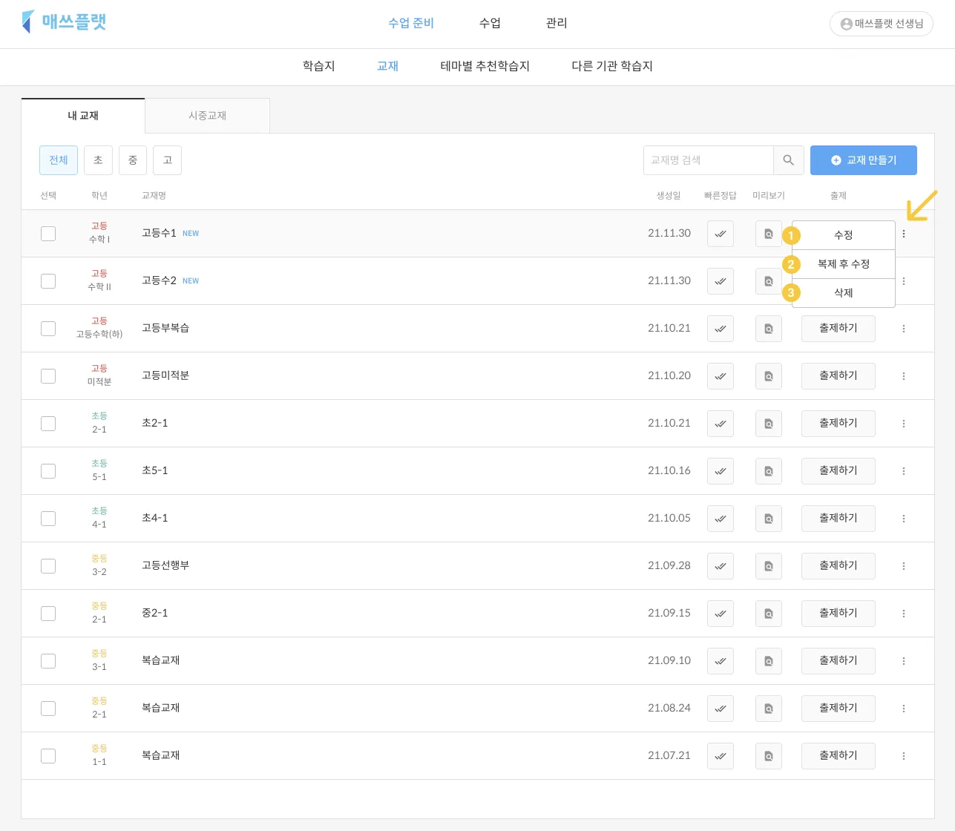Preview the 고등수1 textbook
This screenshot has height=831, width=955.
769,234
